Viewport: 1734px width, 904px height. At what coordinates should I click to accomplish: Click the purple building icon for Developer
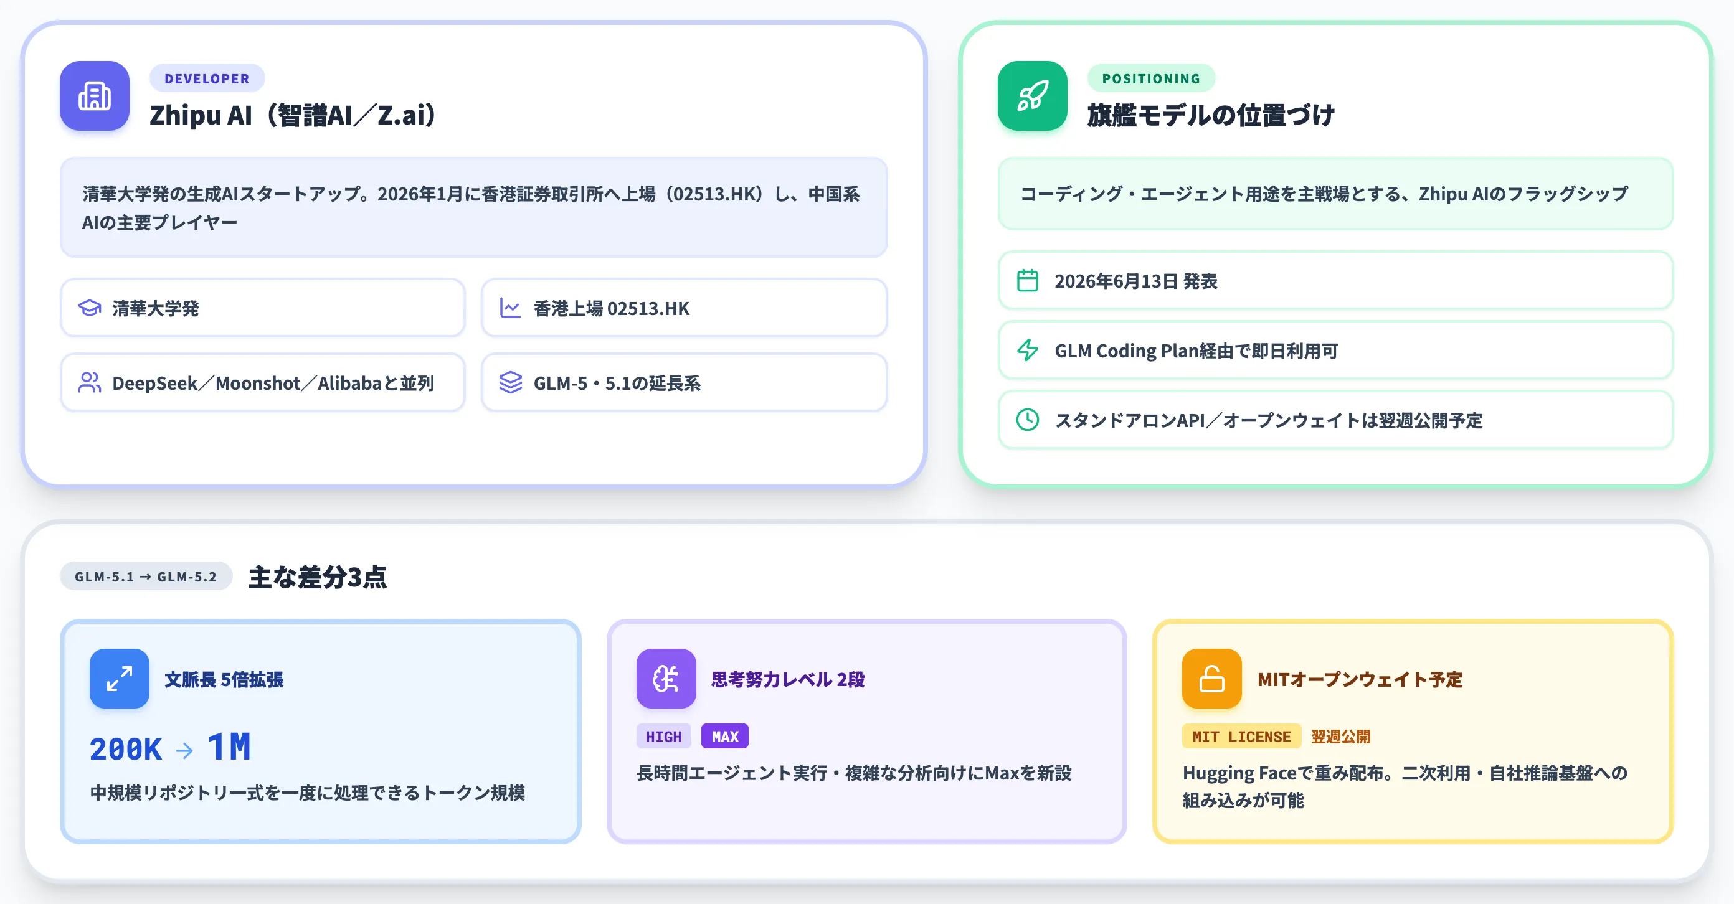94,96
